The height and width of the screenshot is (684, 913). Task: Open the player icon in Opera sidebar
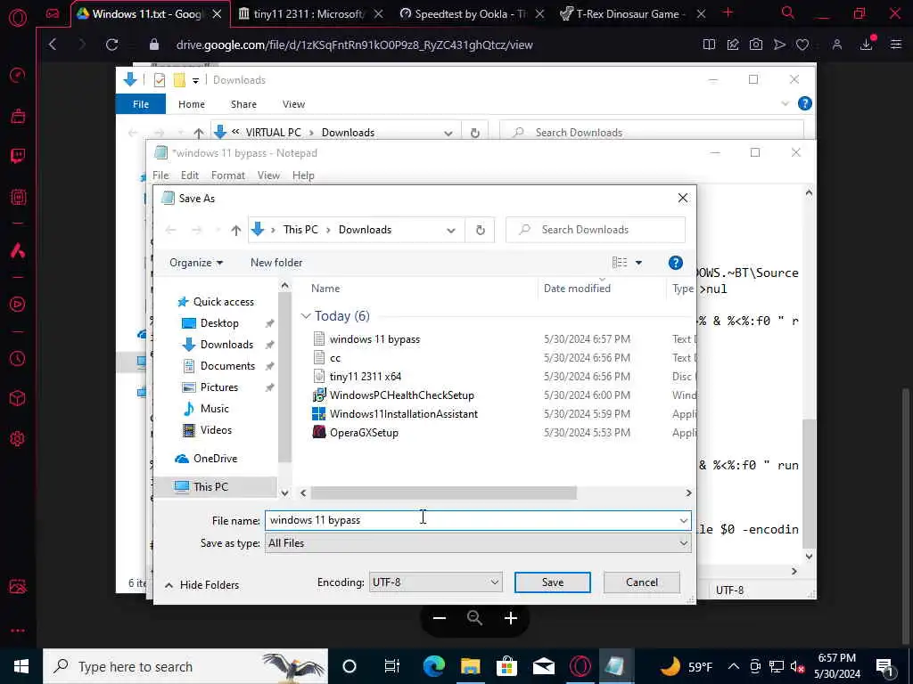click(18, 305)
